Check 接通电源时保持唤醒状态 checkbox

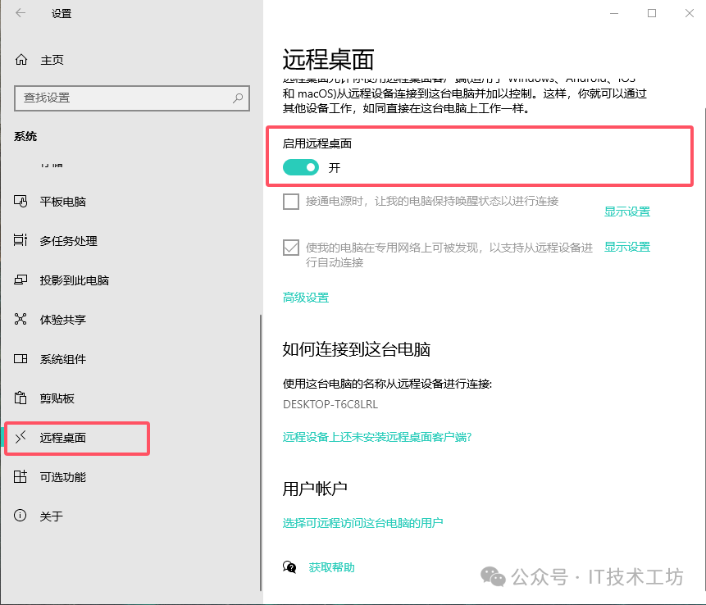(290, 201)
